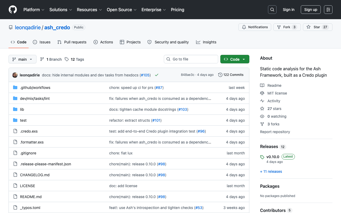Image resolution: width=341 pixels, height=213 pixels.
Task: Click the folder icon for dev/mix/tasks/lint
Action: (15, 99)
